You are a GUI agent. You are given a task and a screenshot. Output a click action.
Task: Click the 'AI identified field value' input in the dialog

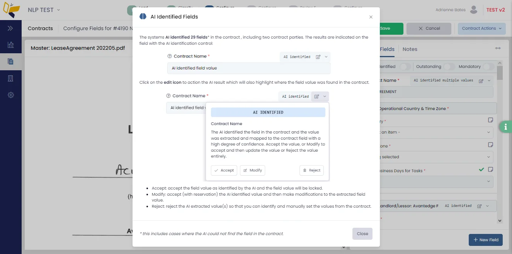tap(249, 68)
